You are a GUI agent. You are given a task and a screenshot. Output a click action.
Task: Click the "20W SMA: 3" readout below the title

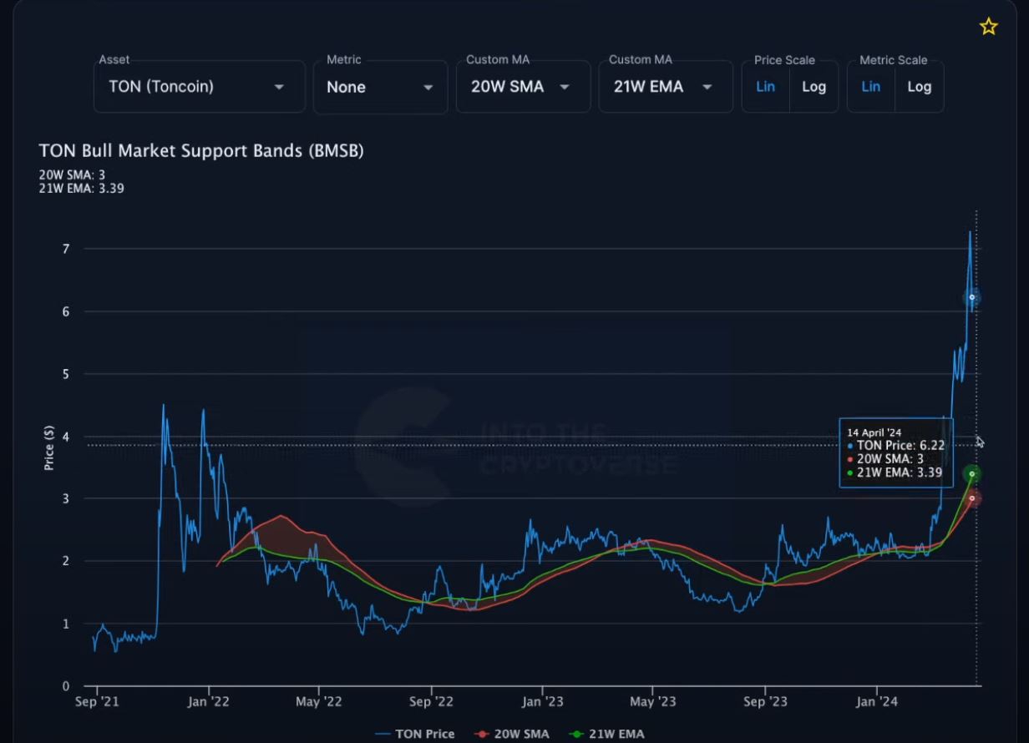[72, 174]
